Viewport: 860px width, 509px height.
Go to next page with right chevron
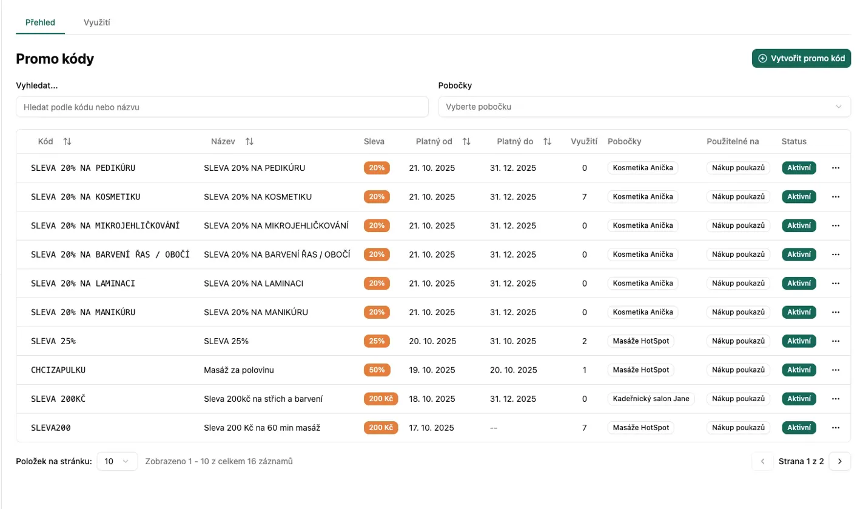839,461
